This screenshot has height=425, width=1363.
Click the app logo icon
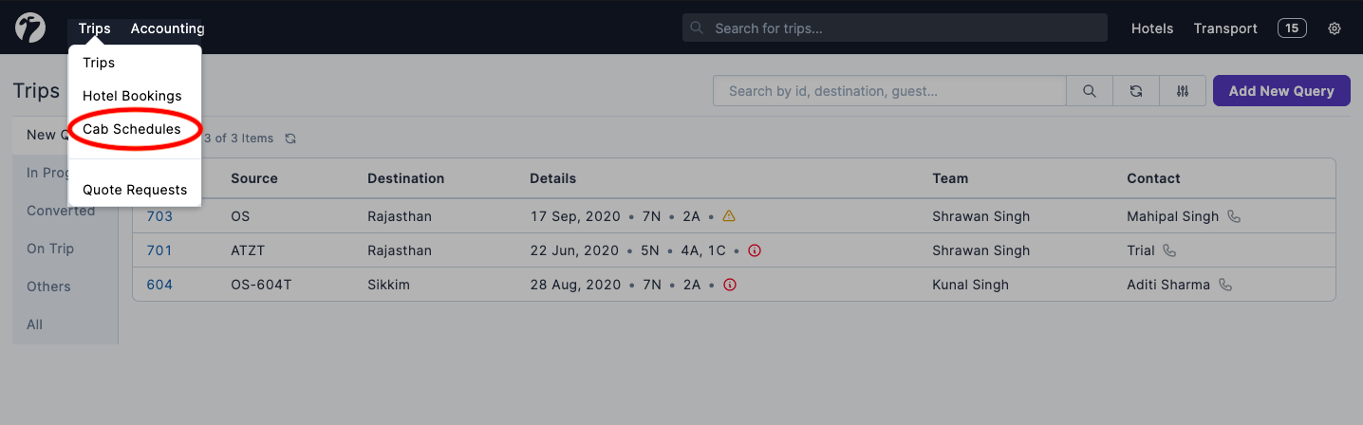30,28
